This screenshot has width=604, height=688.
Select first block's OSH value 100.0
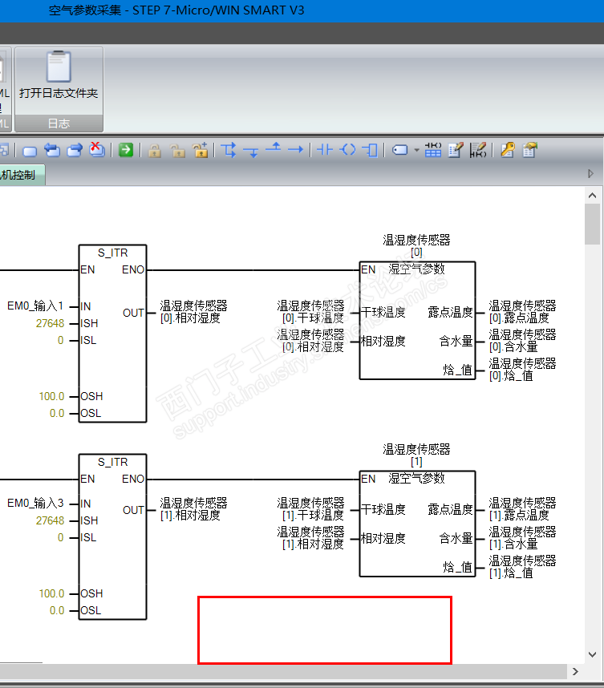[51, 396]
